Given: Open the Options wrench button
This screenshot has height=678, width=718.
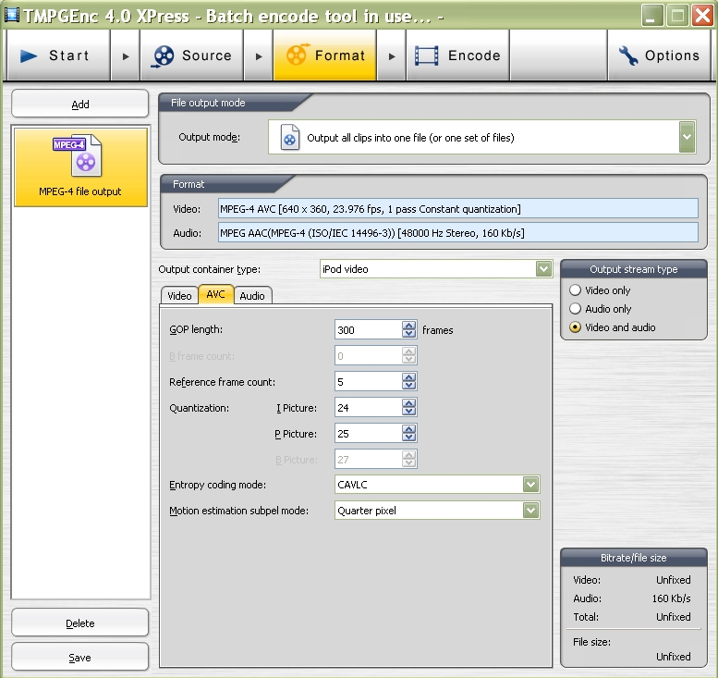Looking at the screenshot, I should 659,55.
